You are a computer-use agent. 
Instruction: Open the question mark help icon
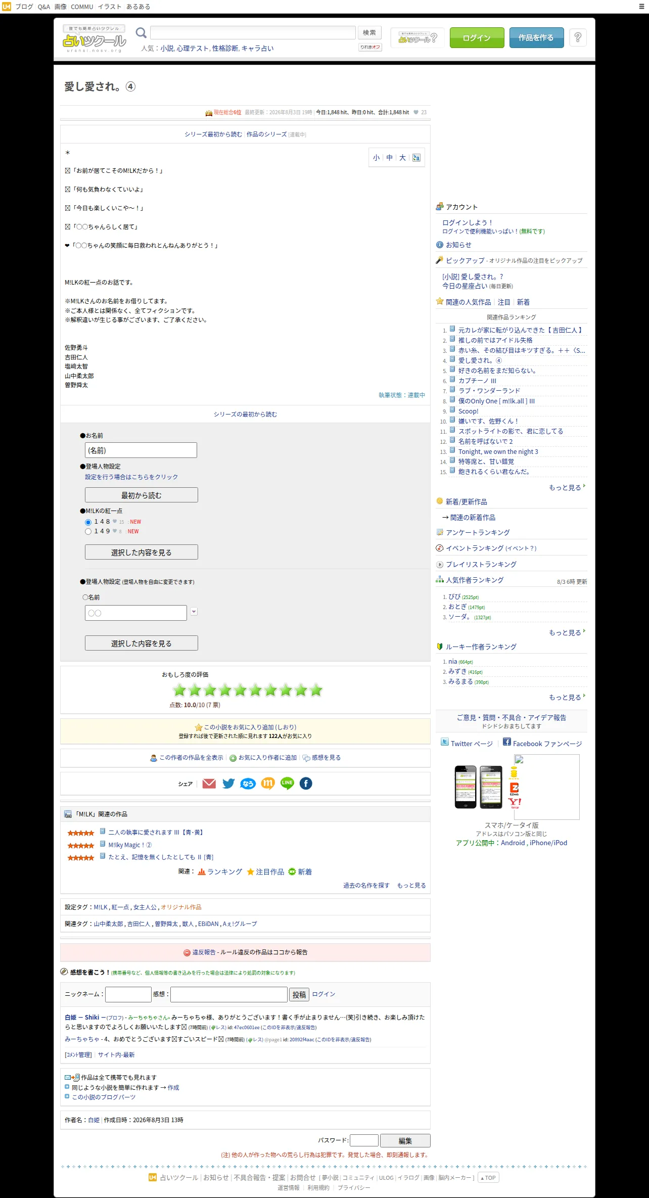click(578, 37)
